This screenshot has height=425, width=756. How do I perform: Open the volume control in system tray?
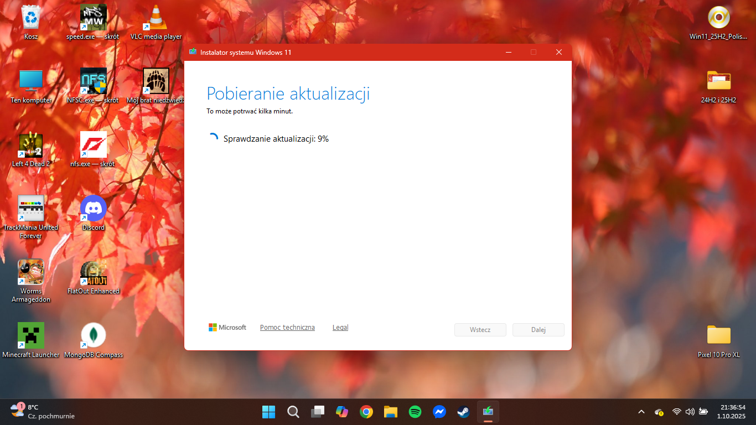click(x=690, y=412)
